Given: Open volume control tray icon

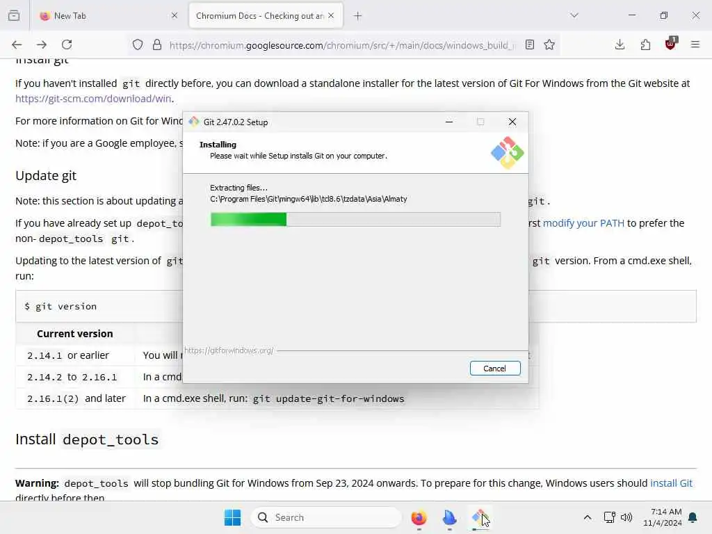Looking at the screenshot, I should click(x=626, y=517).
